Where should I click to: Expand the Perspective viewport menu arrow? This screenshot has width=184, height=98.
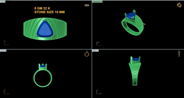pyautogui.click(x=102, y=2)
